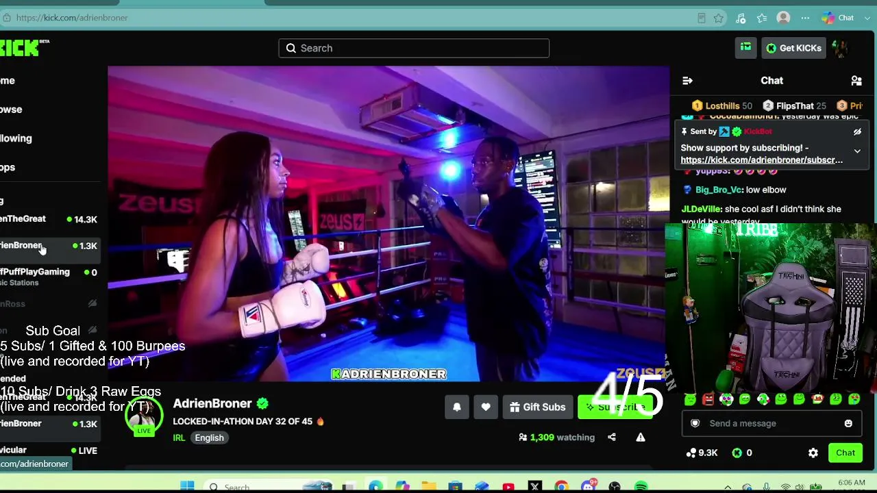The image size is (877, 493).
Task: Open YouTube from the taskbar
Action: (508, 487)
